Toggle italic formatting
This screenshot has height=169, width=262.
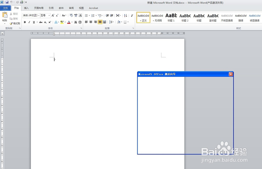(29, 22)
